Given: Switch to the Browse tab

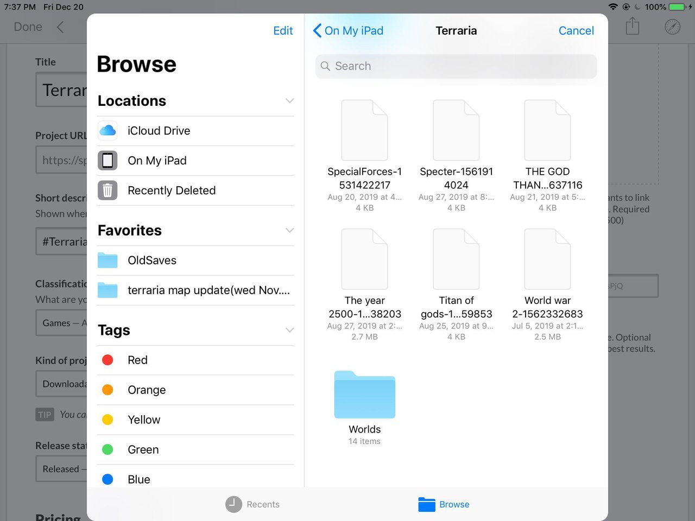Looking at the screenshot, I should tap(444, 504).
